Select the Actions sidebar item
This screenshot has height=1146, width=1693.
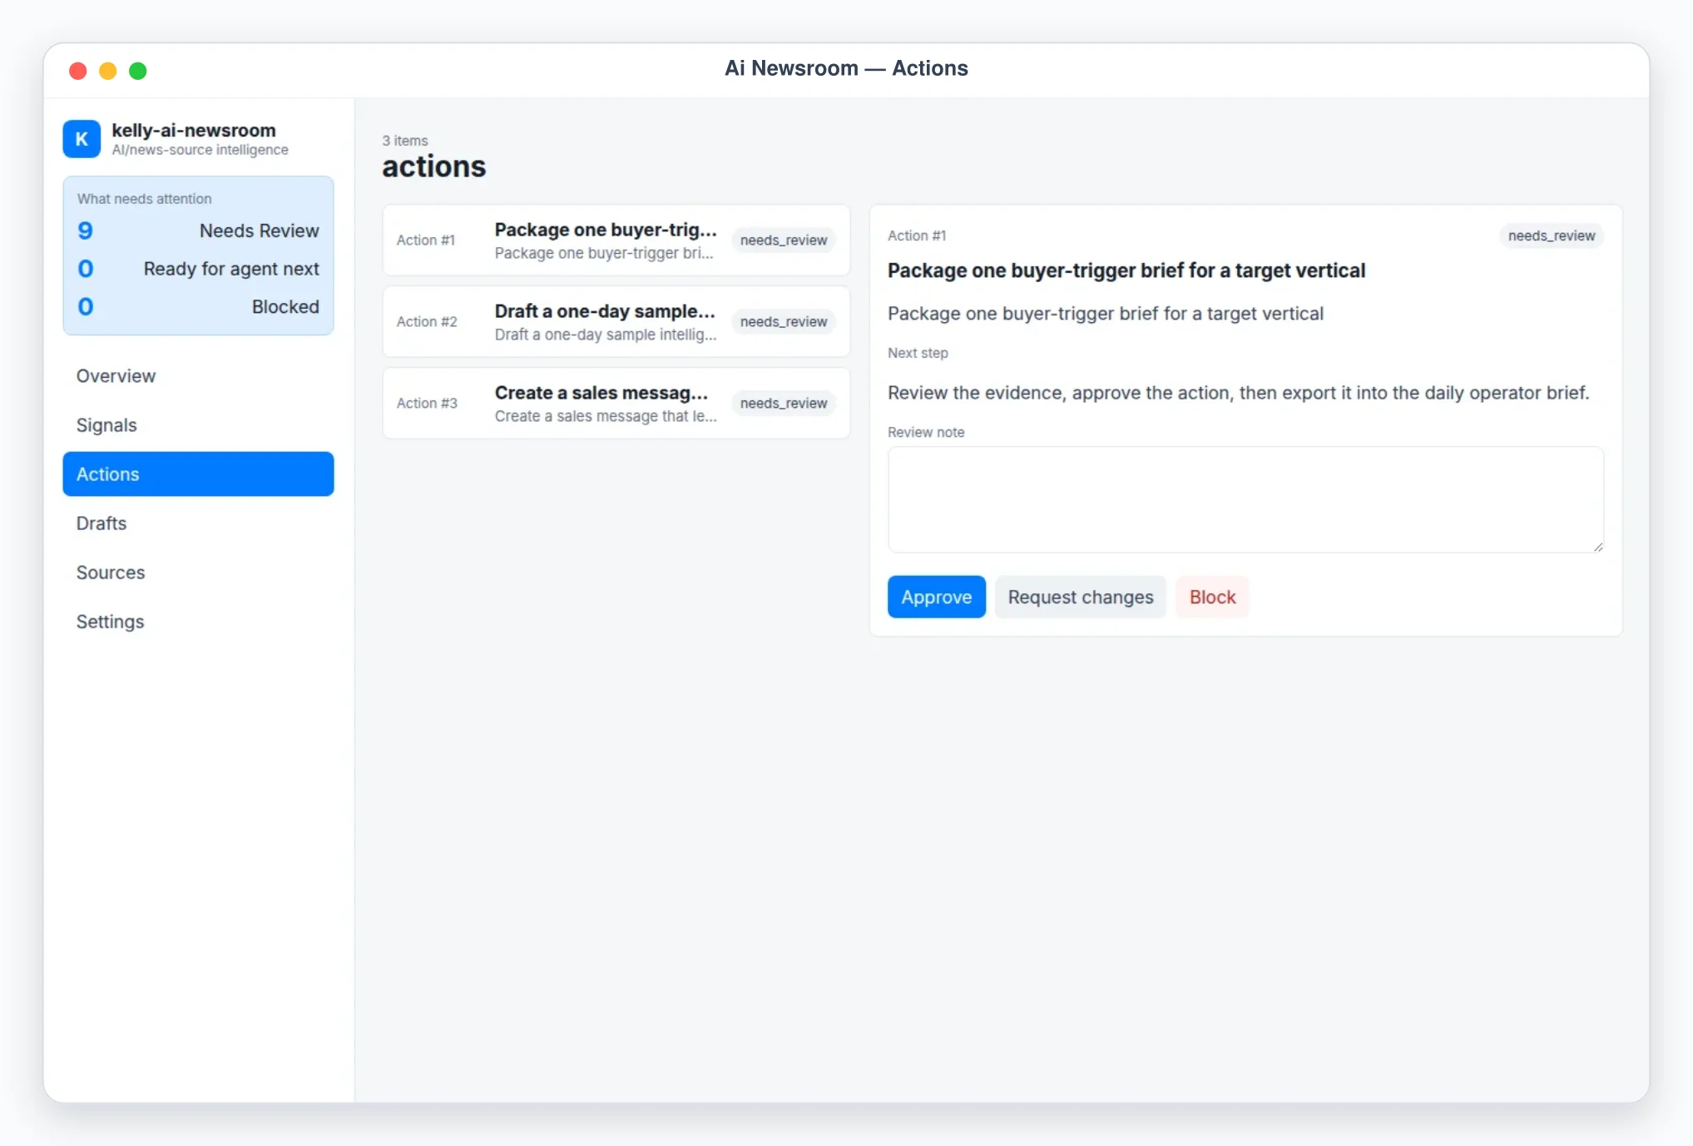pyautogui.click(x=198, y=474)
